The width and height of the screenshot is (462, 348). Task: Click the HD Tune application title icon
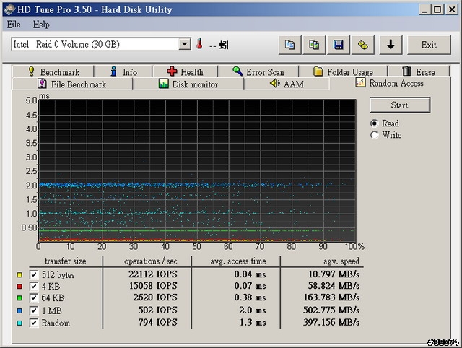[x=9, y=9]
